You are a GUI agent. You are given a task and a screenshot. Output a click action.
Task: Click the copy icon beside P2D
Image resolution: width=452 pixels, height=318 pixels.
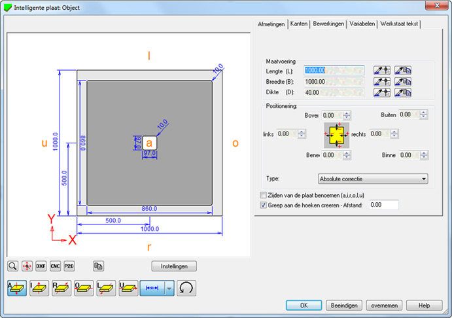pos(98,266)
